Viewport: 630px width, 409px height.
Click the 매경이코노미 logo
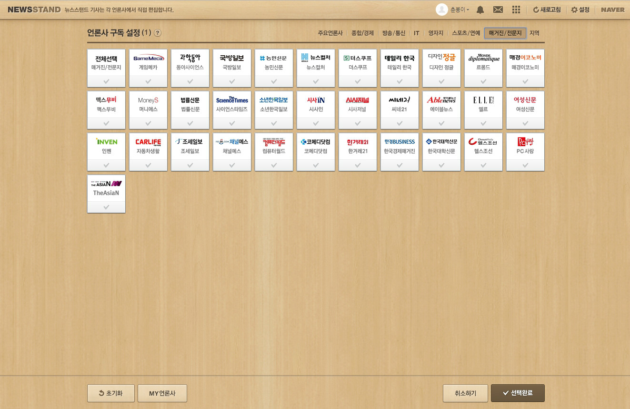525,58
